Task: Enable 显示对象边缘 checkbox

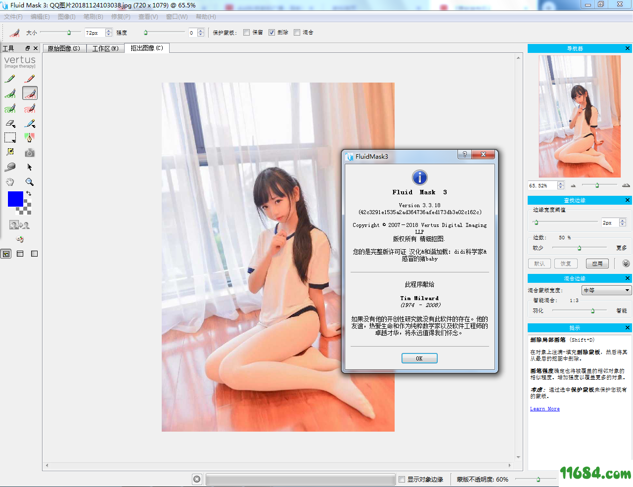Action: (x=402, y=480)
